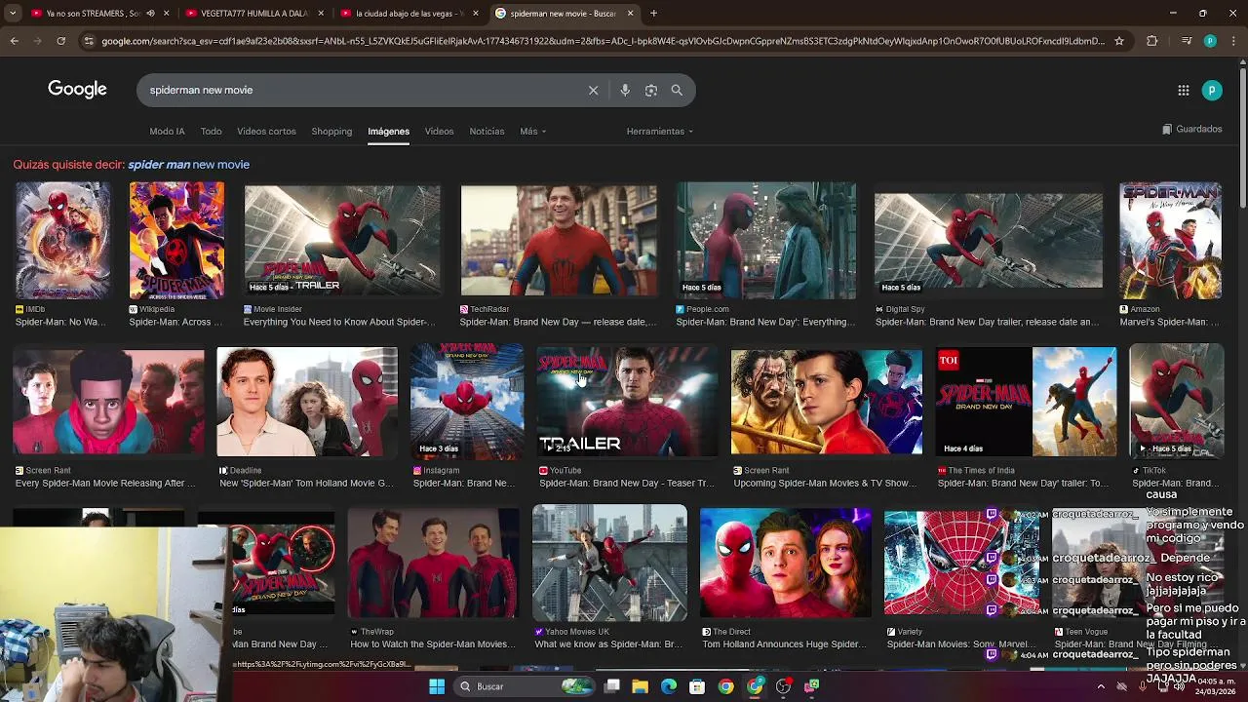Launch Microsoft Edge from the taskbar
Image resolution: width=1248 pixels, height=702 pixels.
point(669,686)
